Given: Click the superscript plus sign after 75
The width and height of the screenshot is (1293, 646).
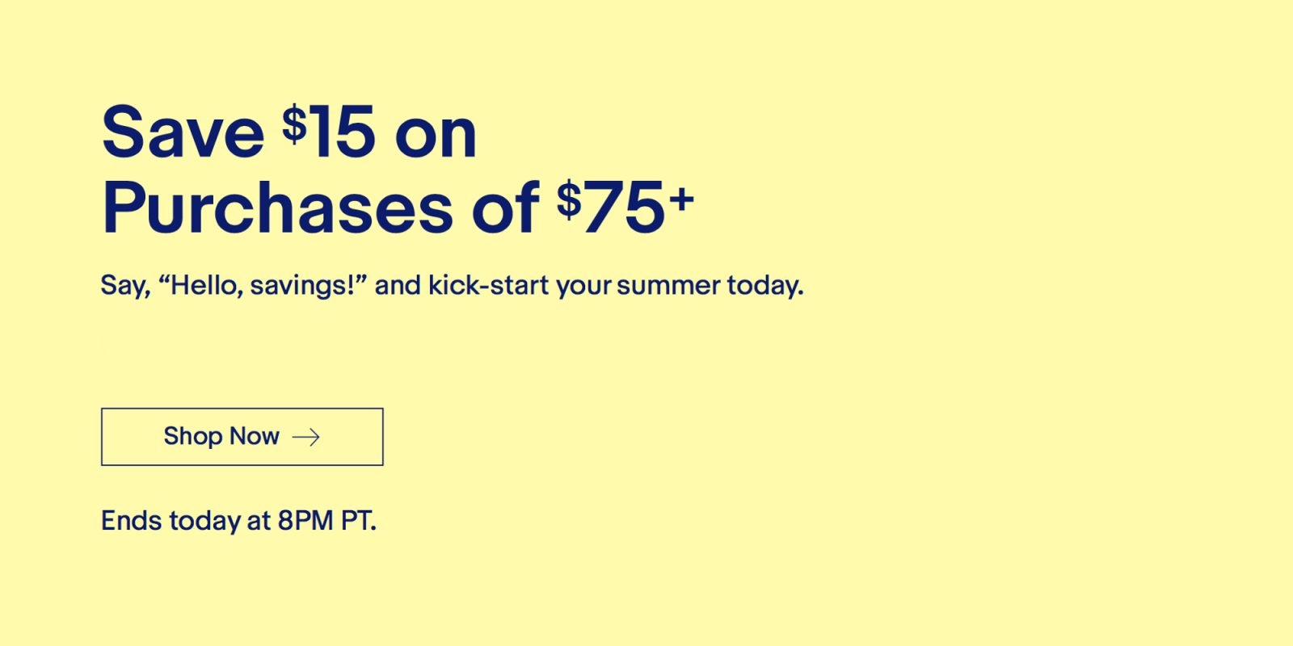Looking at the screenshot, I should point(681,198).
